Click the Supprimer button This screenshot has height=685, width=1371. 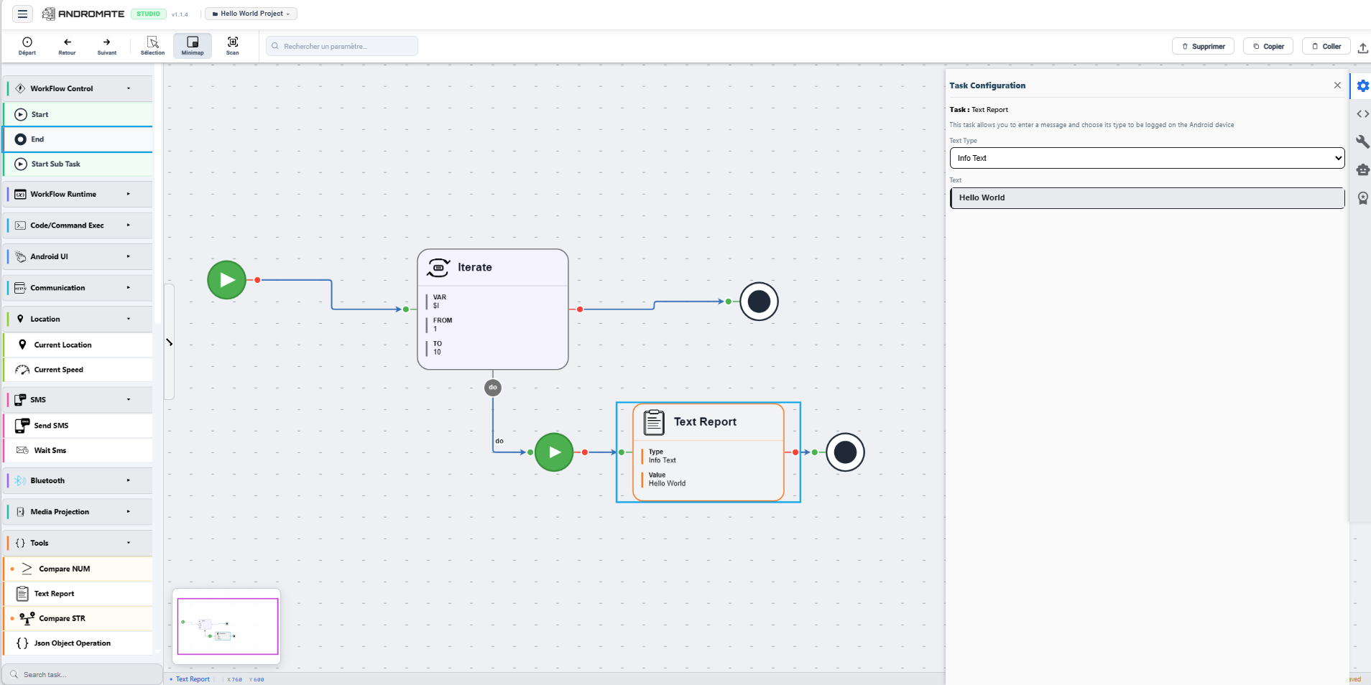coord(1204,46)
